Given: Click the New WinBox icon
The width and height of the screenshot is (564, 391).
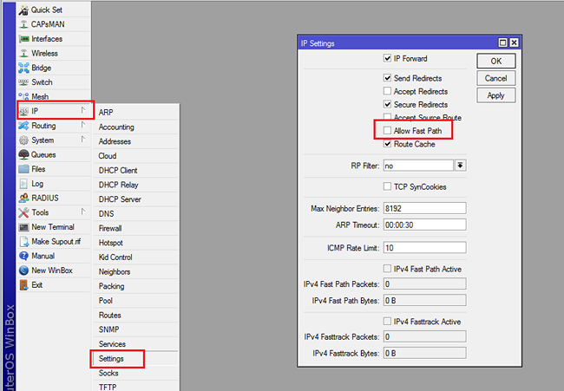Looking at the screenshot, I should pos(23,270).
